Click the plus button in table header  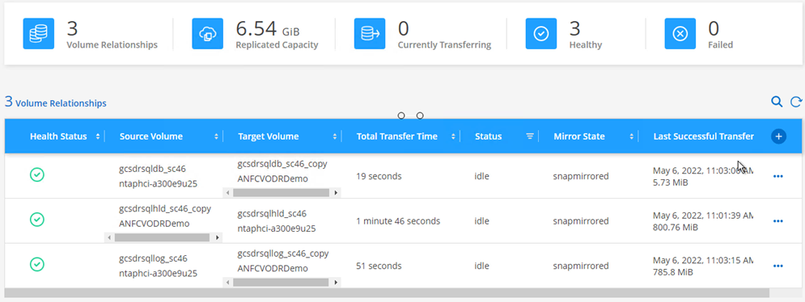click(778, 136)
